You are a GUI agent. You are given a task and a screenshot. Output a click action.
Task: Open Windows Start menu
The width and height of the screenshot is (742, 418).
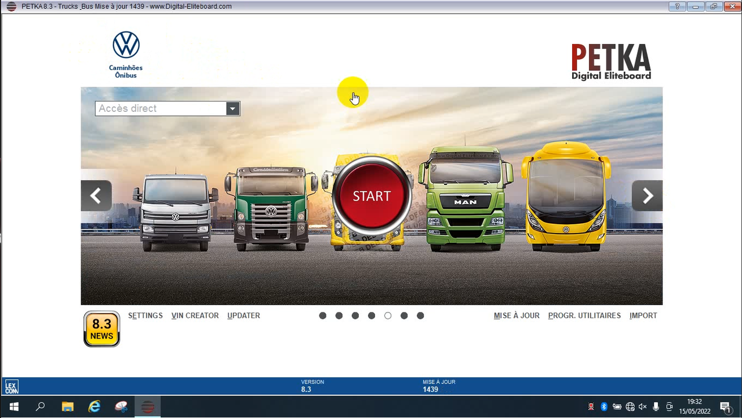point(14,407)
